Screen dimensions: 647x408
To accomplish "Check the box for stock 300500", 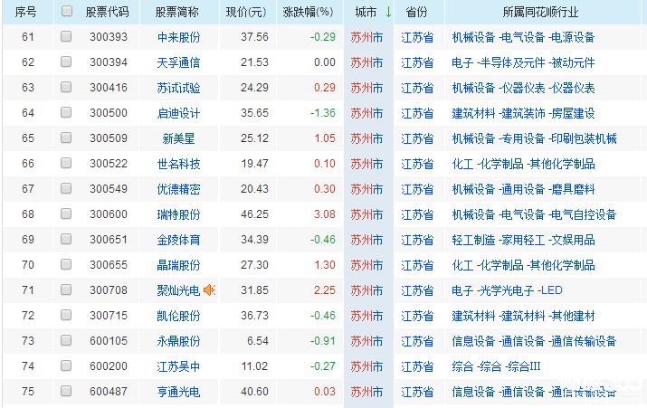I will [x=66, y=112].
